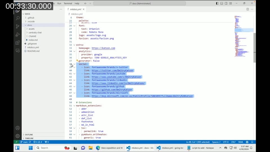Open the Task View taskbar icon

(75, 148)
